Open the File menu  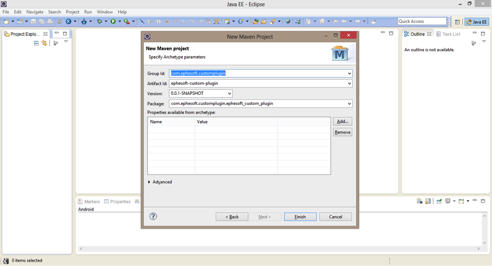(6, 12)
